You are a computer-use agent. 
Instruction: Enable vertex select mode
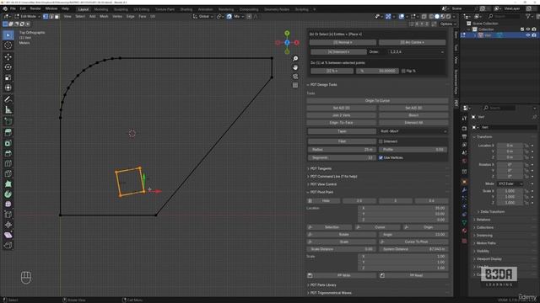[x=46, y=16]
